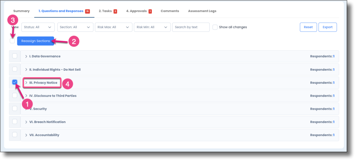355x160 pixels.
Task: Click the V. Security section title
Action: pyautogui.click(x=38, y=109)
